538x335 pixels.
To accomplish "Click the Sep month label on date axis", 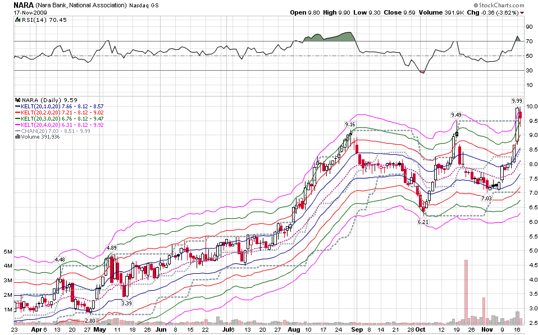I will (x=357, y=330).
